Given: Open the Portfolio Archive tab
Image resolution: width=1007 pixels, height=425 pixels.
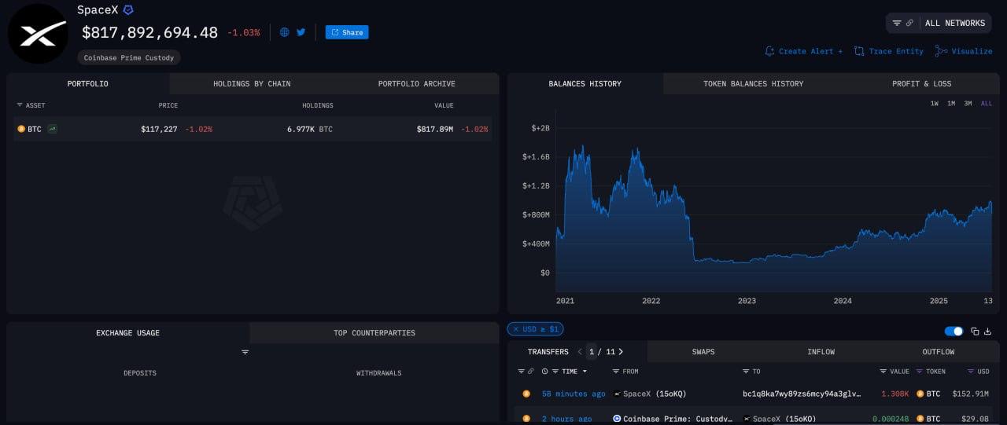Looking at the screenshot, I should click(x=416, y=84).
